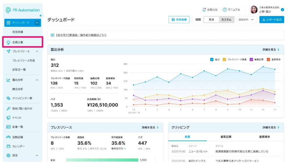Click the 配信 green progress bar

point(102,160)
